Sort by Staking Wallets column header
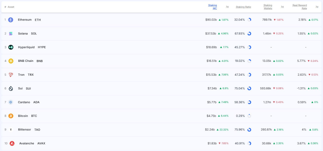This screenshot has width=323, height=151. pos(268,7)
